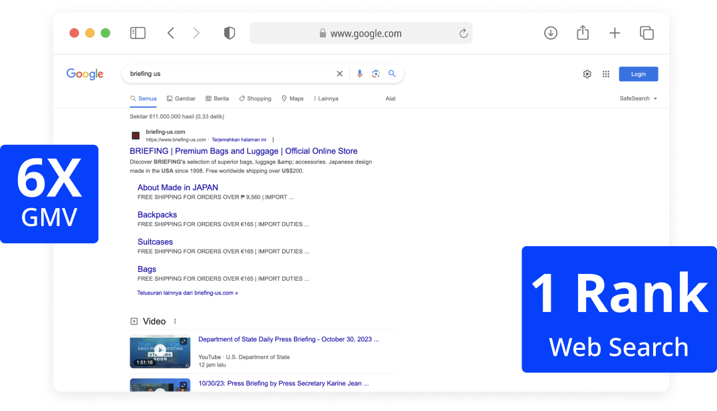Open the 10/30/23 Press Briefing by Karine Jean link
The width and height of the screenshot is (717, 411).
(x=283, y=384)
